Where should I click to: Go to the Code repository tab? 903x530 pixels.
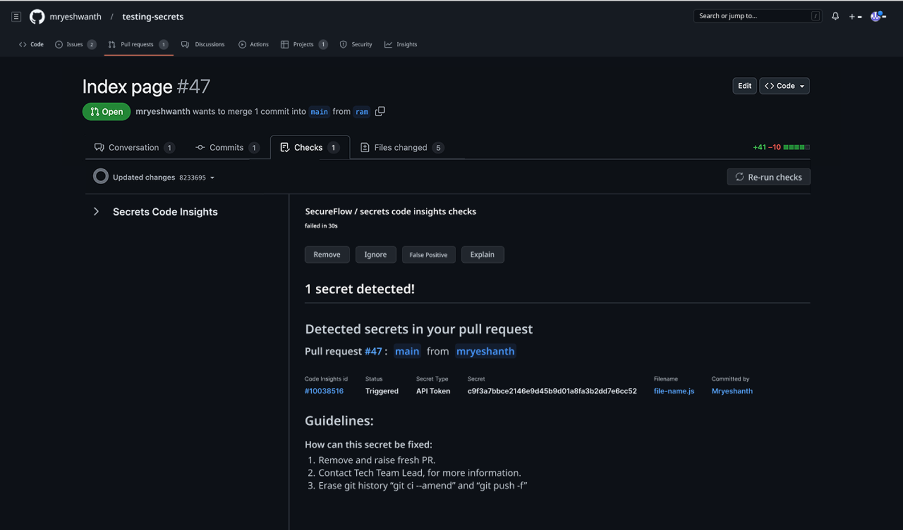pos(31,44)
